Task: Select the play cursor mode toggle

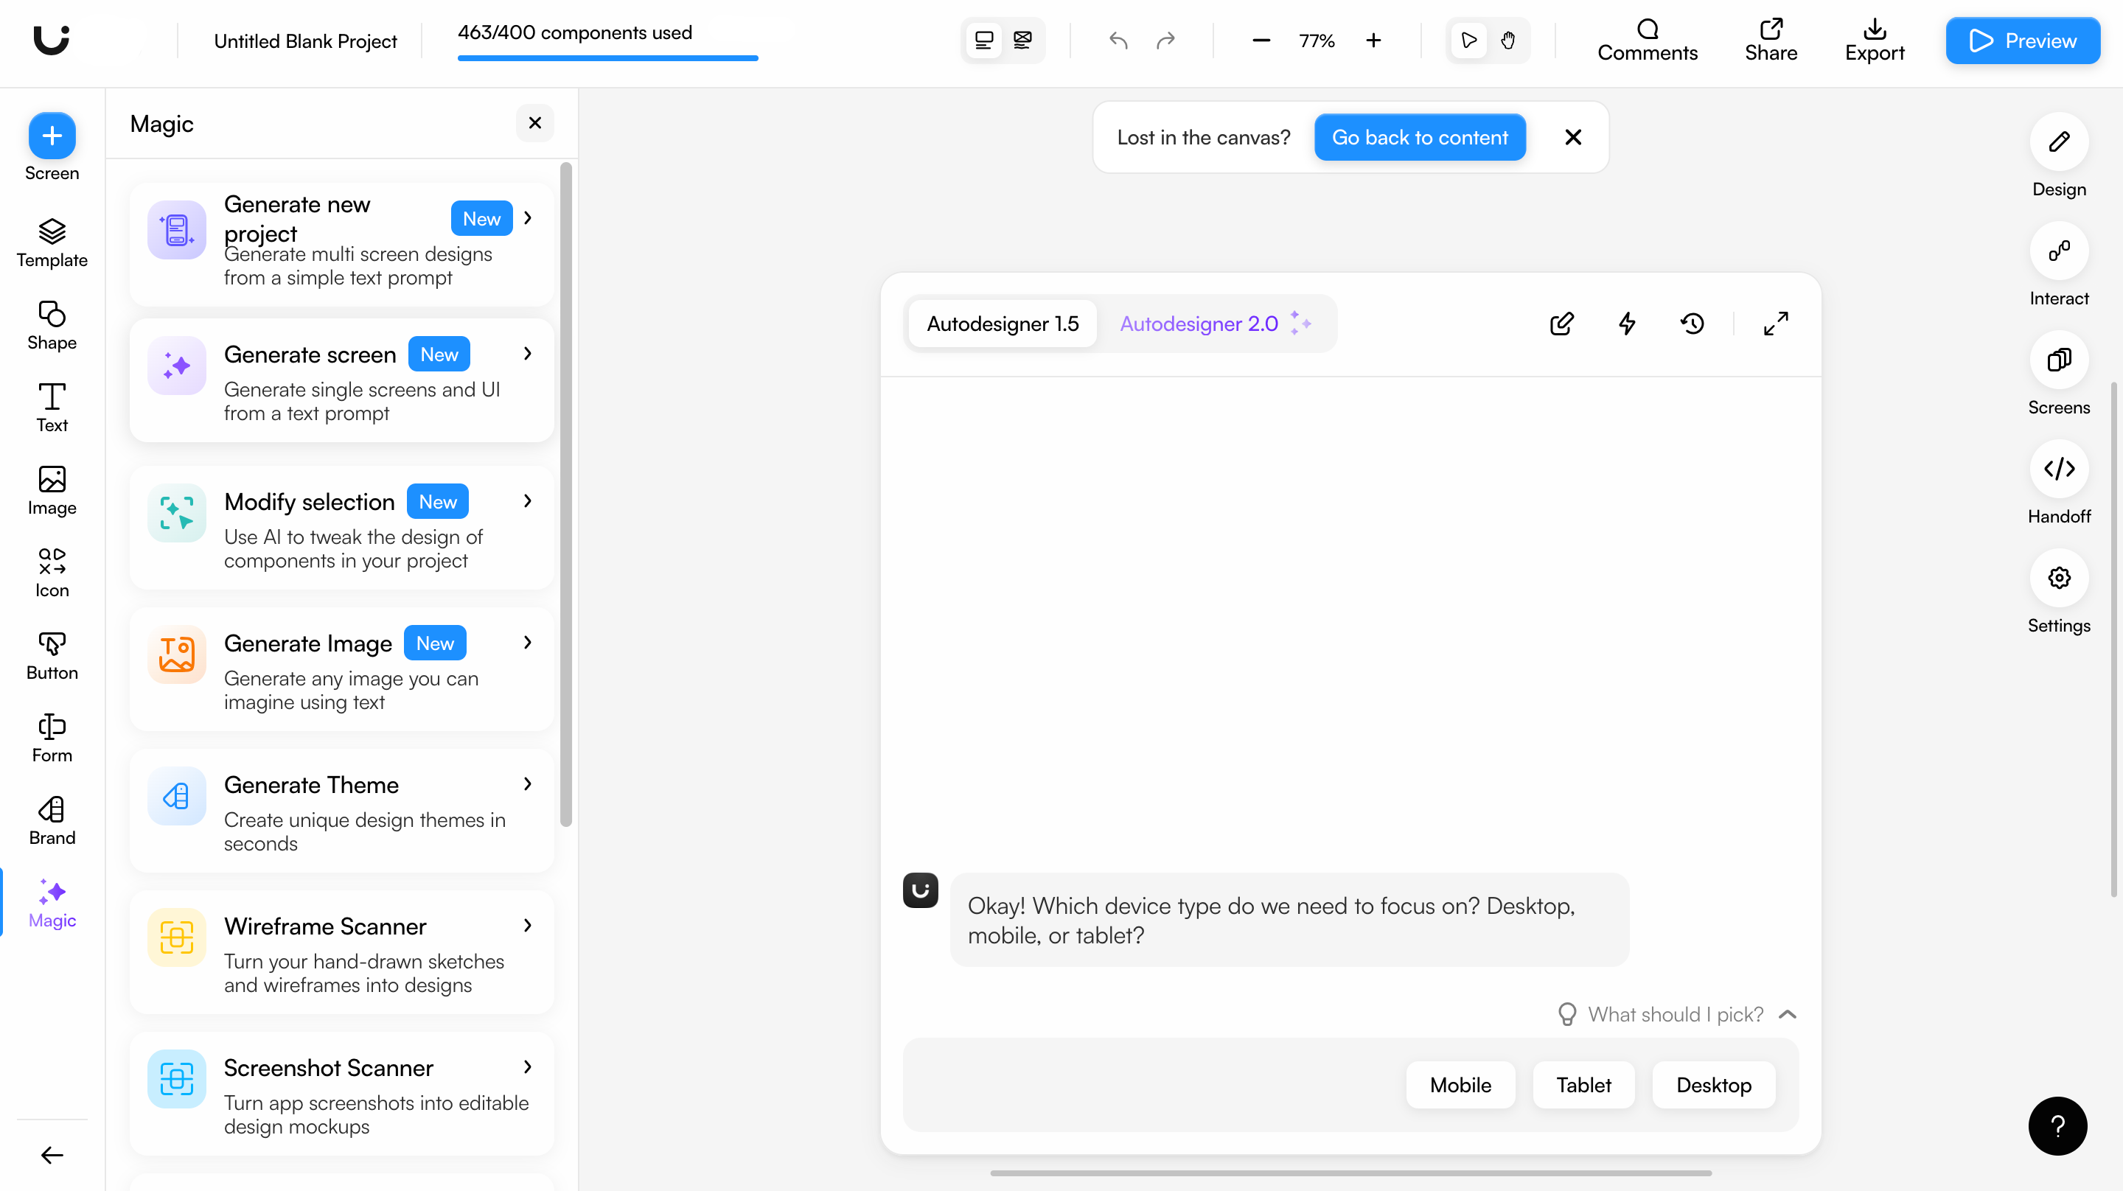Action: point(1468,41)
